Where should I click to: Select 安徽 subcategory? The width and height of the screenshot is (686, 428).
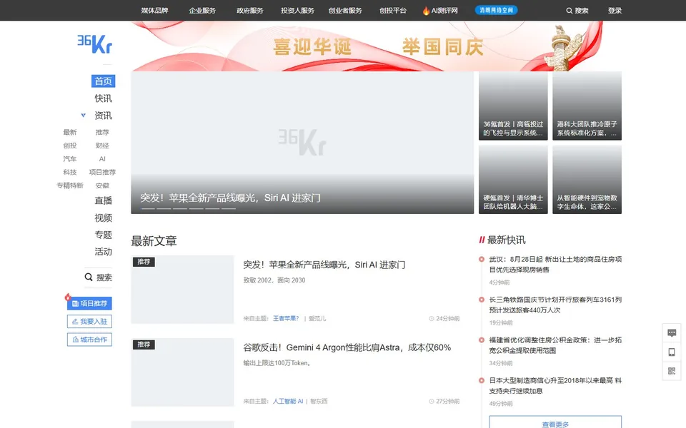coord(102,185)
